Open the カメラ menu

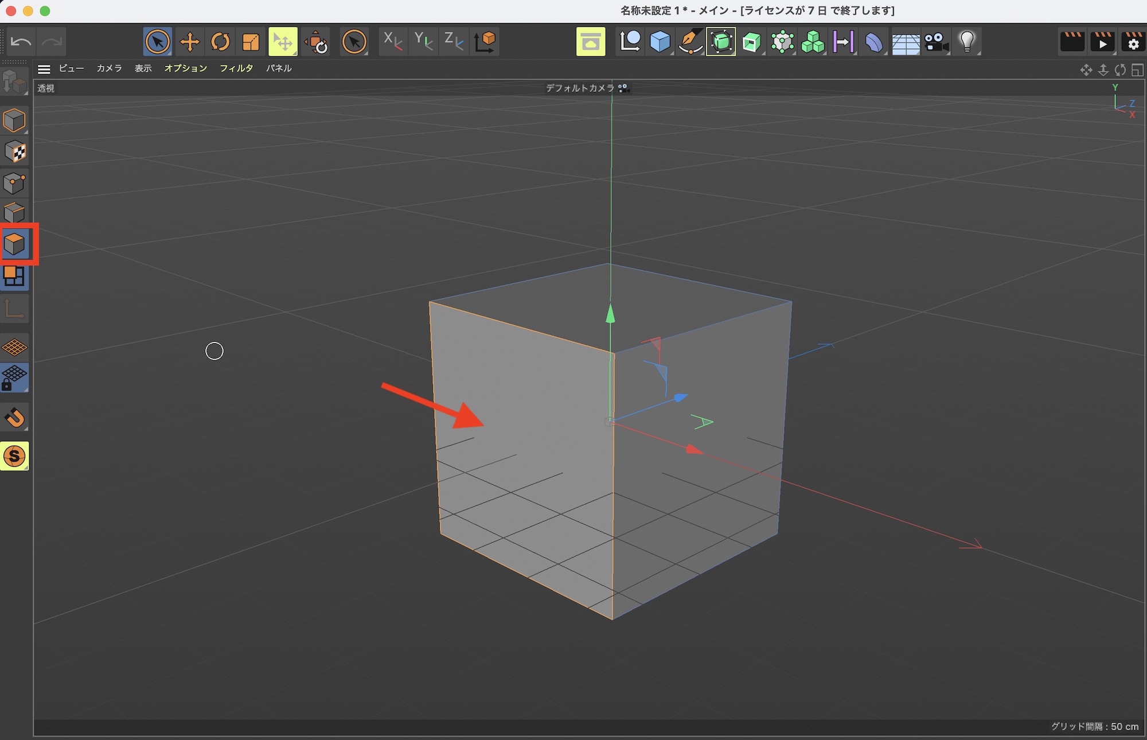pyautogui.click(x=109, y=68)
